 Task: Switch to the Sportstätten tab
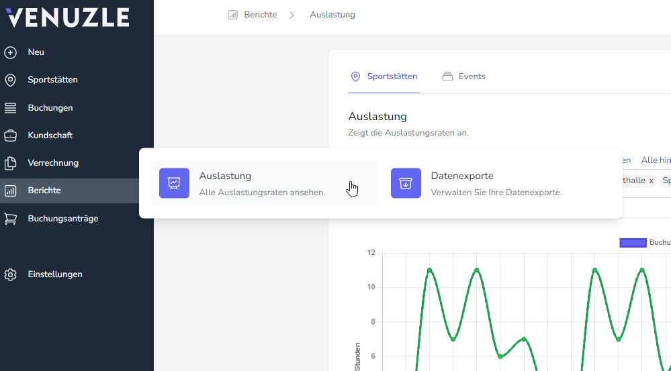(384, 77)
